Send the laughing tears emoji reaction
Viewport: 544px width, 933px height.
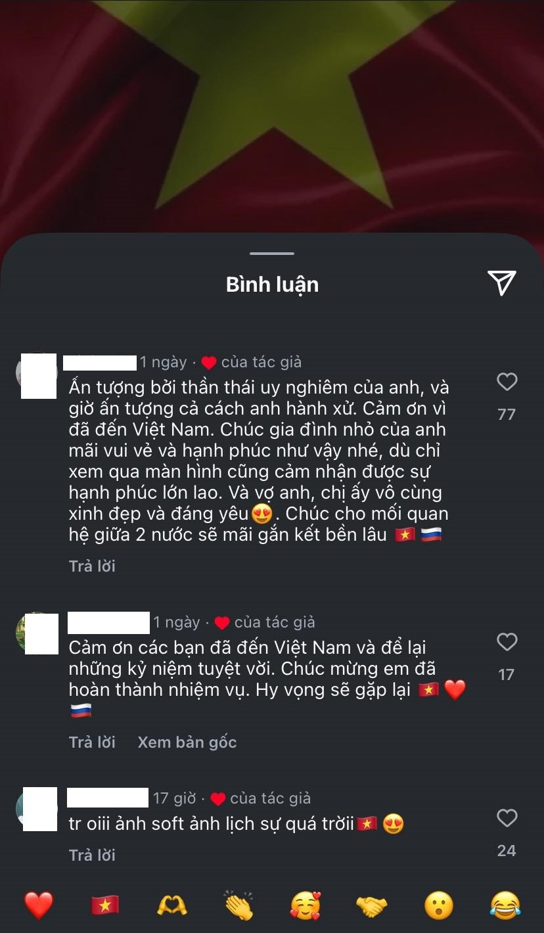pyautogui.click(x=505, y=905)
